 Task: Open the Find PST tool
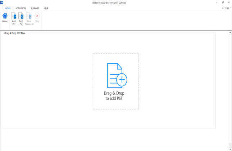[x=21, y=18]
